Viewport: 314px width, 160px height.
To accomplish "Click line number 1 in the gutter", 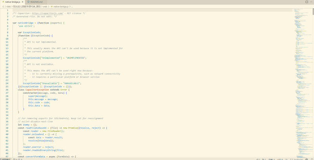I will click(x=7, y=10).
